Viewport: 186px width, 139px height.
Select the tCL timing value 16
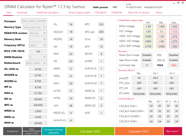[71, 24]
